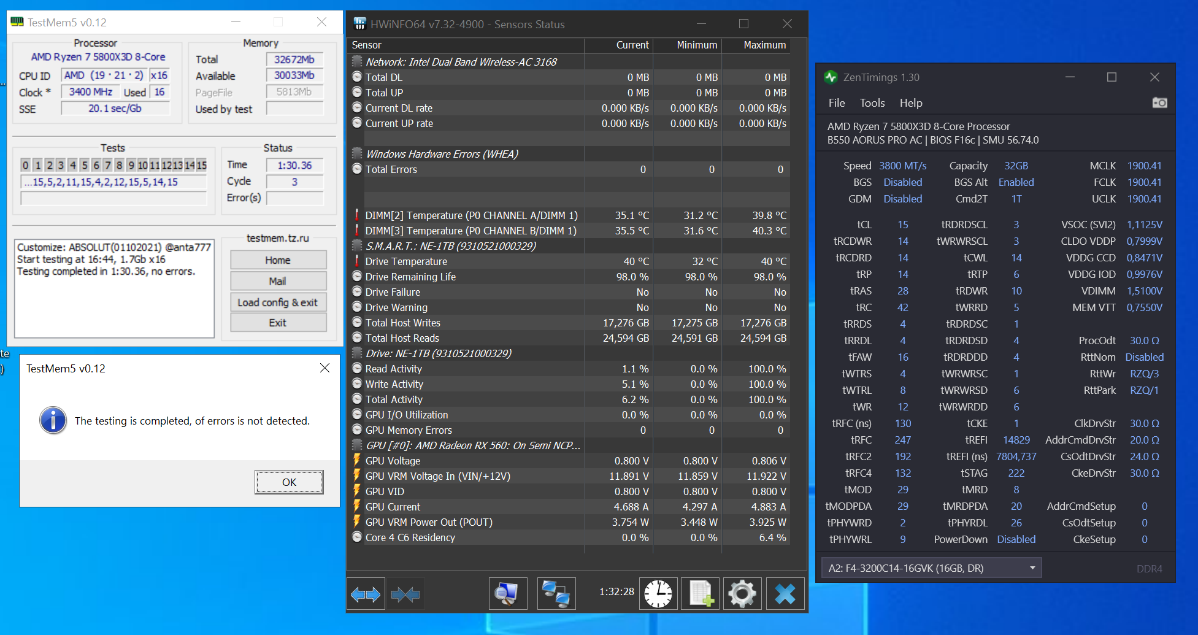Select the Write Activity sensor row

point(569,384)
